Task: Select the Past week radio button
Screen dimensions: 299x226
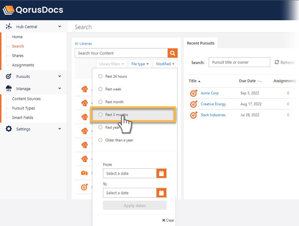Action: click(x=100, y=89)
